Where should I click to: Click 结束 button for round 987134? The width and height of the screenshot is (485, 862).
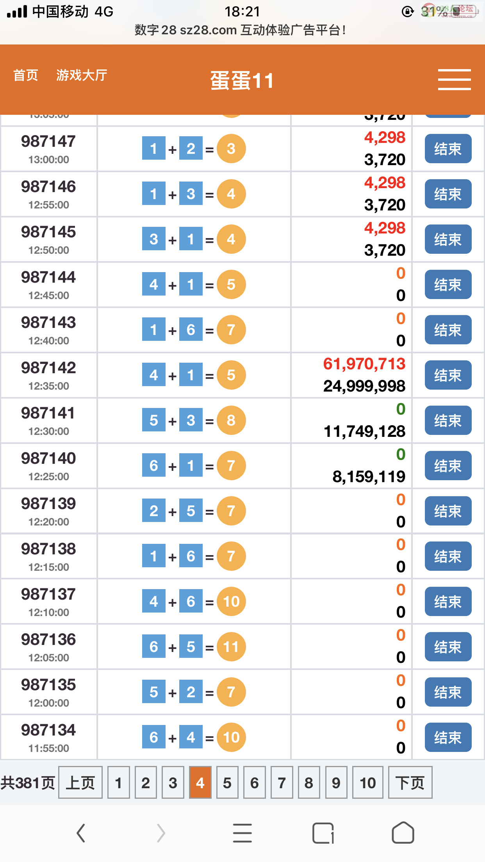[x=448, y=737]
